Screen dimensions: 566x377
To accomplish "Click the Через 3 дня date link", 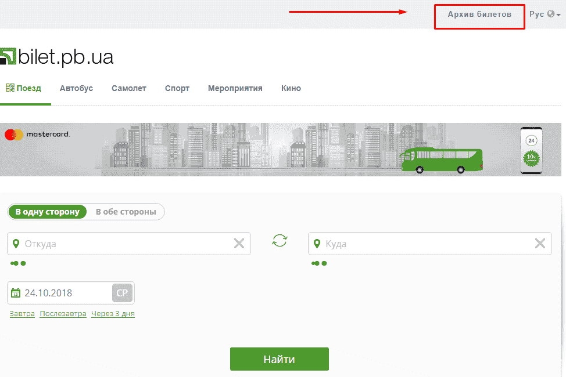I will [x=113, y=314].
